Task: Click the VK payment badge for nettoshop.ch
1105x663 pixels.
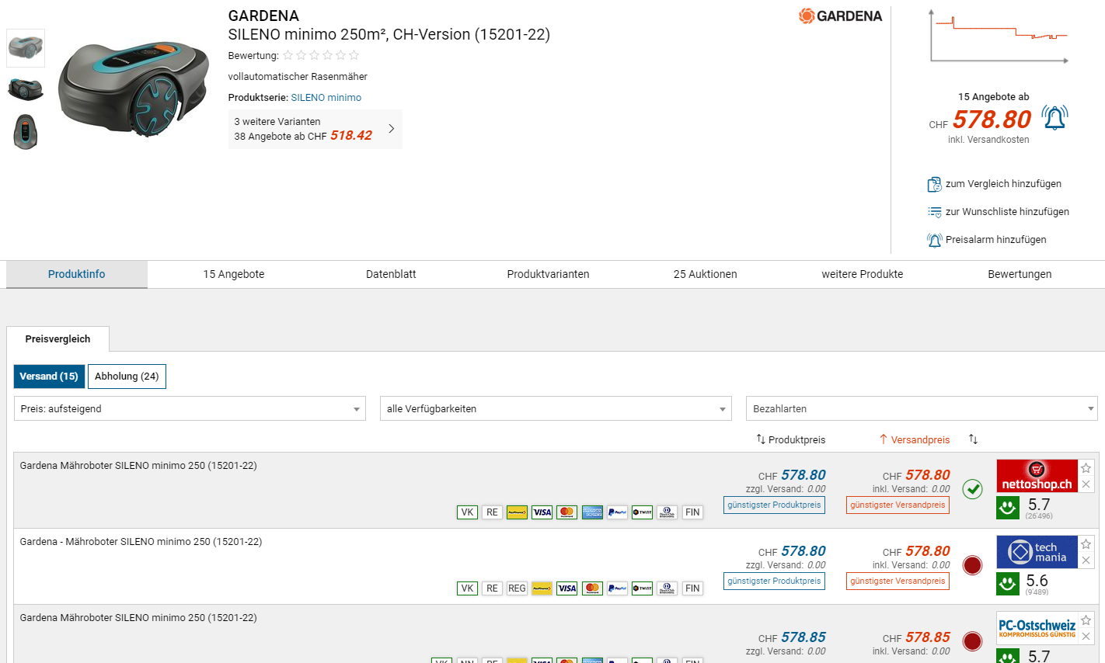Action: 467,512
